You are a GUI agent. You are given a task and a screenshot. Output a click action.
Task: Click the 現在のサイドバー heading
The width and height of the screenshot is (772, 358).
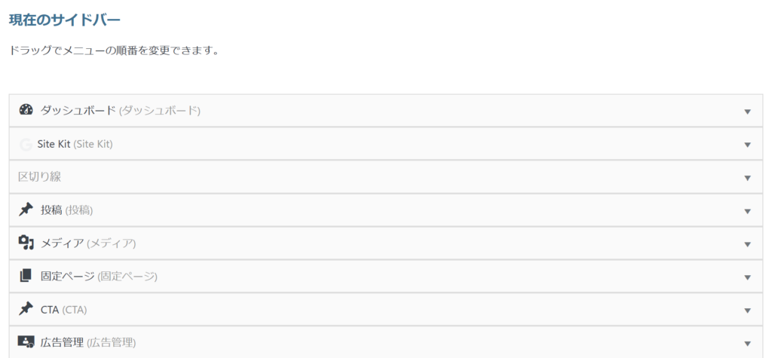click(x=65, y=19)
